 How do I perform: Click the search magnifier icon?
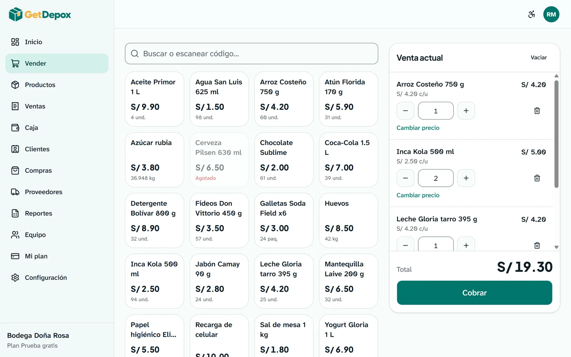pyautogui.click(x=135, y=54)
